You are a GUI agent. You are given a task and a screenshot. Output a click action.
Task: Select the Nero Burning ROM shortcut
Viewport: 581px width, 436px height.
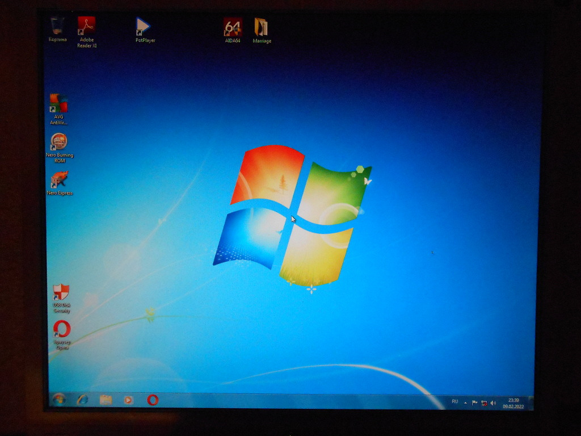(x=59, y=148)
